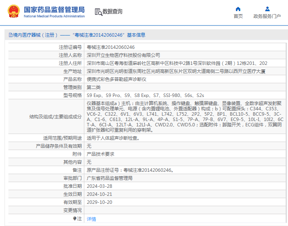This screenshot has height=226, width=288.
Task: Open the 详情 link
Action: (x=91, y=219)
